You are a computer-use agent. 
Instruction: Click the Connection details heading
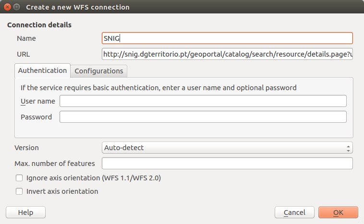point(39,24)
